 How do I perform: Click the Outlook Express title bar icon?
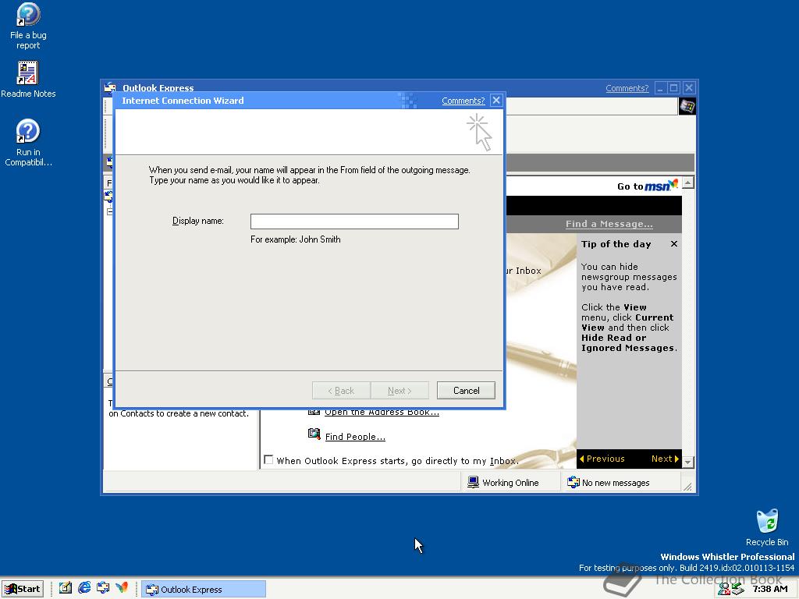[x=110, y=87]
